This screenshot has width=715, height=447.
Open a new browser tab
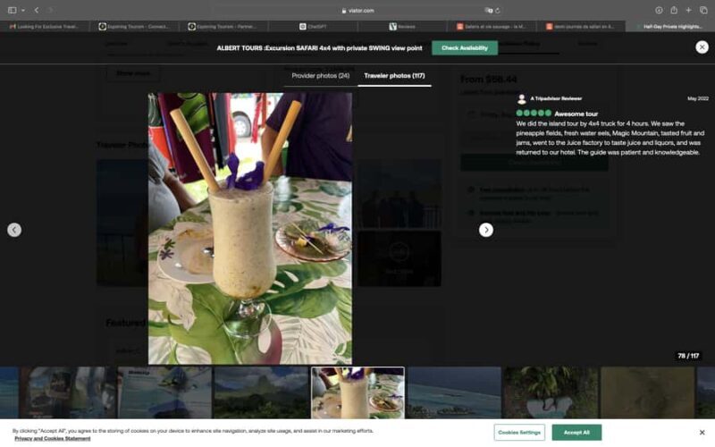(688, 10)
